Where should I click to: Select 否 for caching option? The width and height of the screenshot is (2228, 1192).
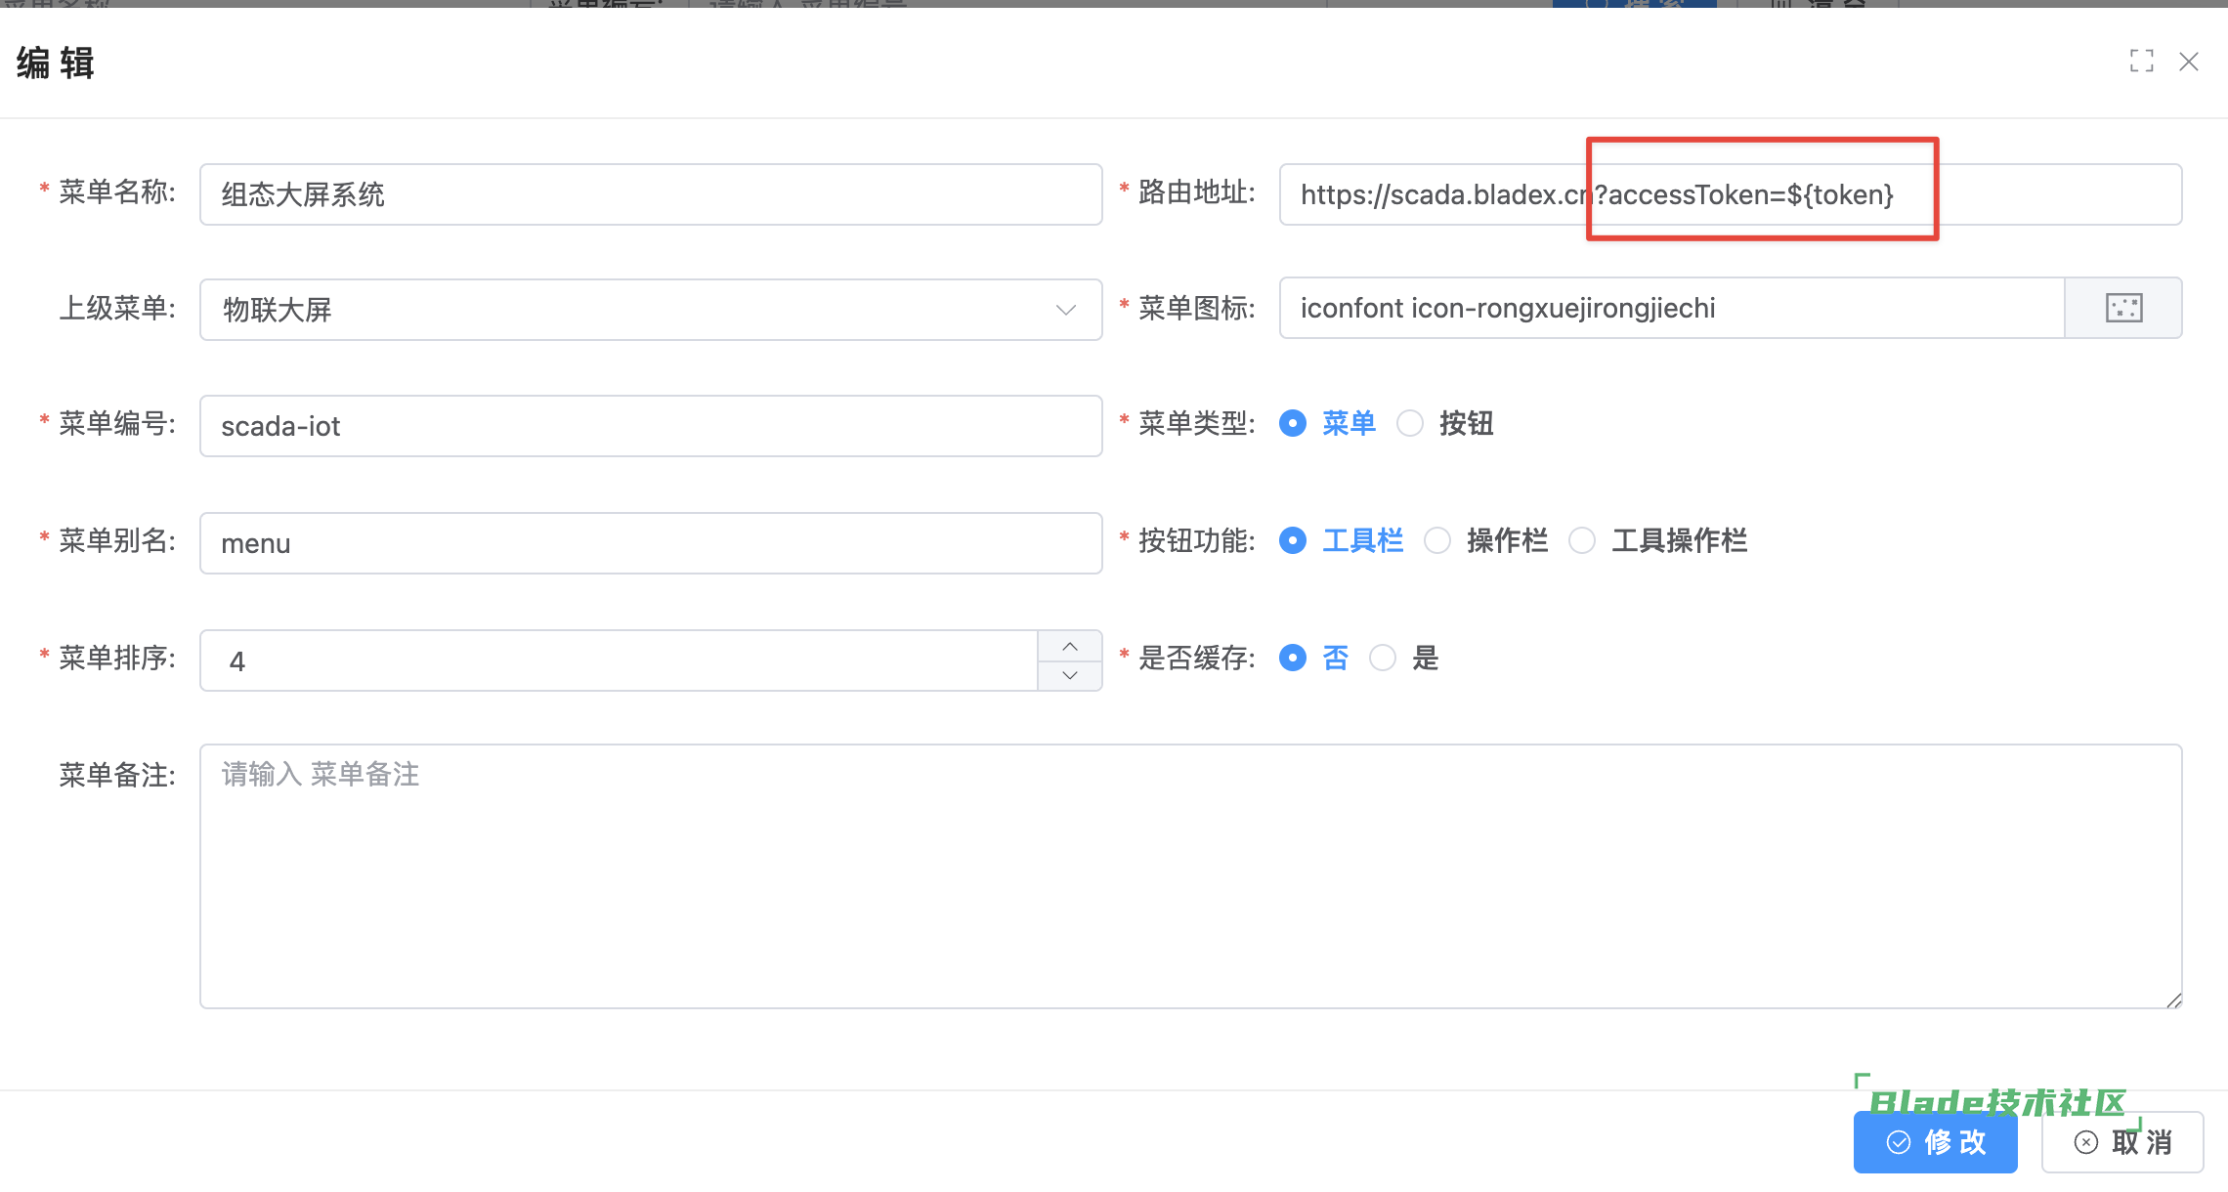click(1293, 658)
